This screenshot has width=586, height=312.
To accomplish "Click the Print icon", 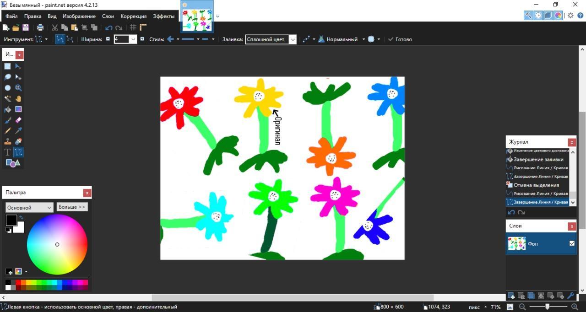I will tap(40, 27).
